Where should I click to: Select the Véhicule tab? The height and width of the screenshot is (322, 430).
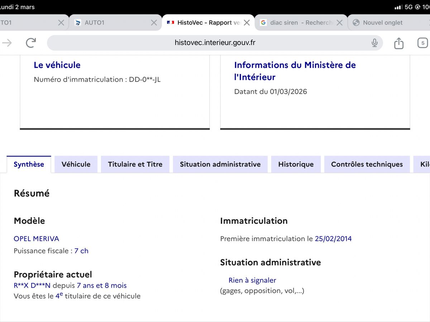tap(76, 164)
